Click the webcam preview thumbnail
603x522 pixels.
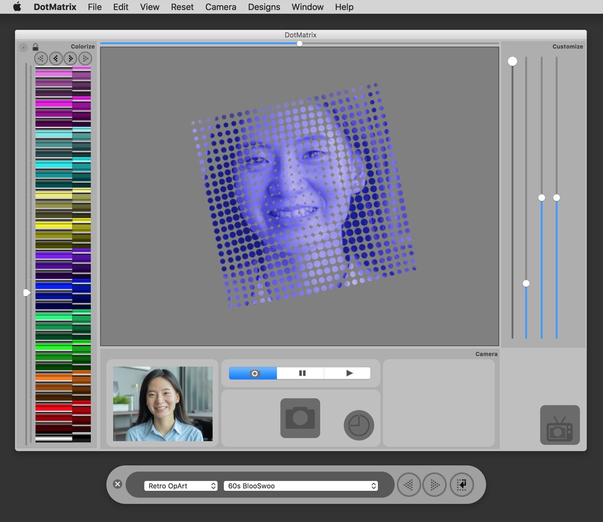[x=163, y=404]
